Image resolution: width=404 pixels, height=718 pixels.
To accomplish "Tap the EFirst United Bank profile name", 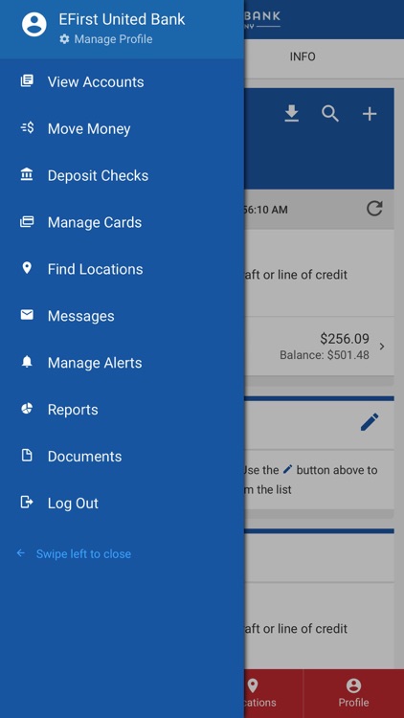I will coord(122,19).
